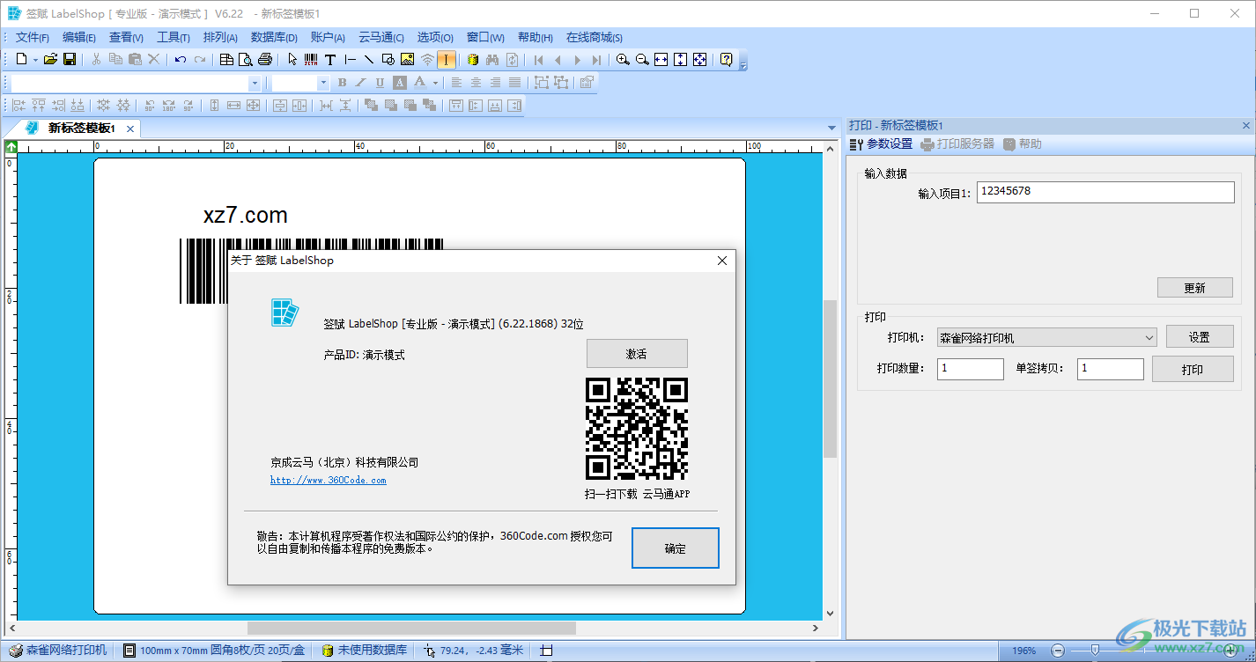Screen dimensions: 1256x662
Task: Expand the font size combo box
Action: (x=323, y=83)
